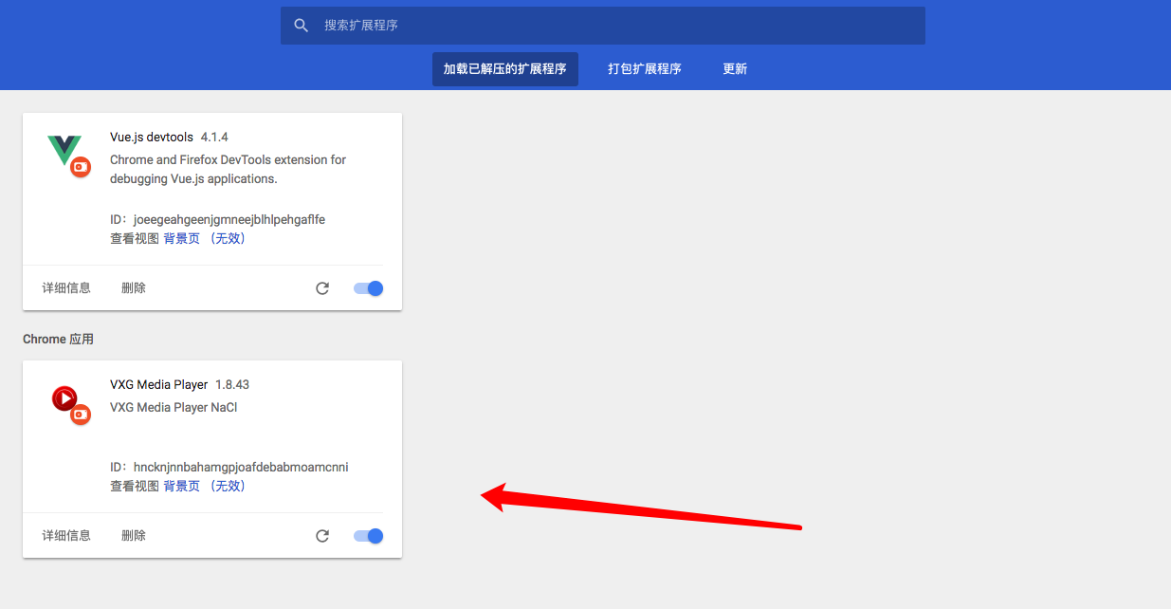Click the 加载已解压的扩展程序 button
This screenshot has height=609, width=1171.
pyautogui.click(x=504, y=69)
